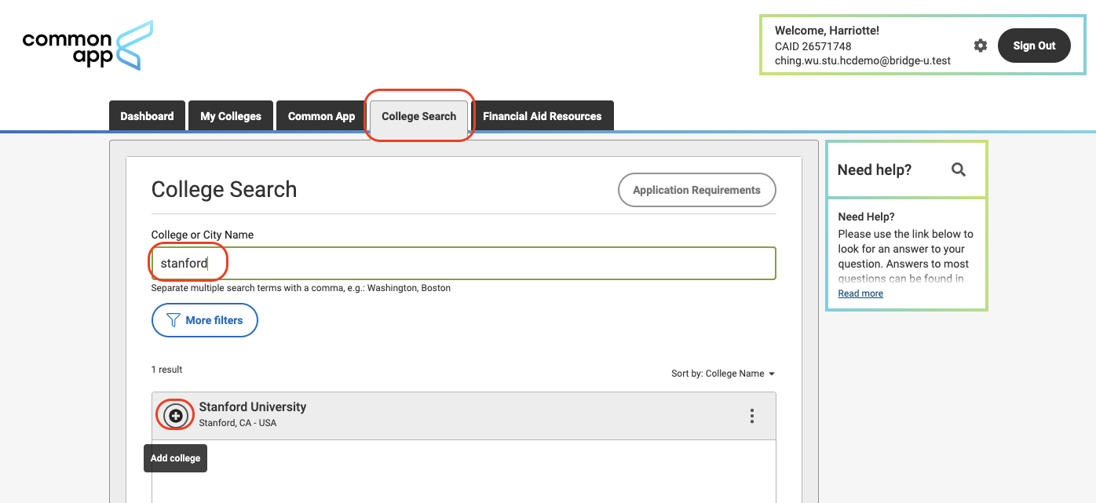The image size is (1096, 503).
Task: Click the Common App logo
Action: pyautogui.click(x=87, y=46)
